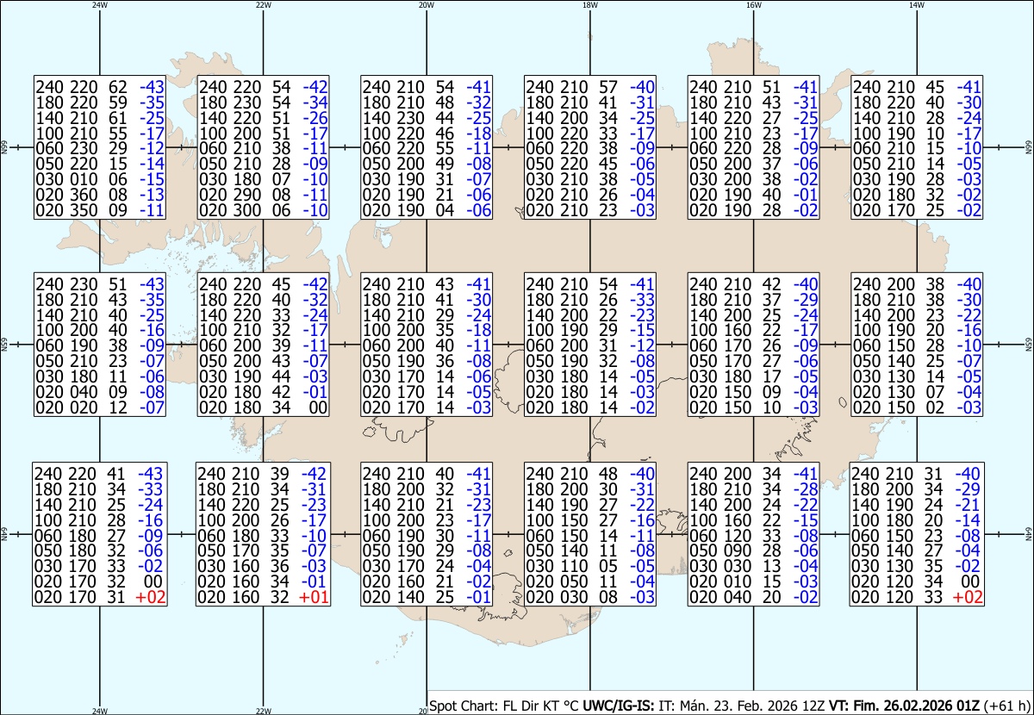Select the row 020 170 25 -02
Viewport: 1034px width, 715px height.
917,210
